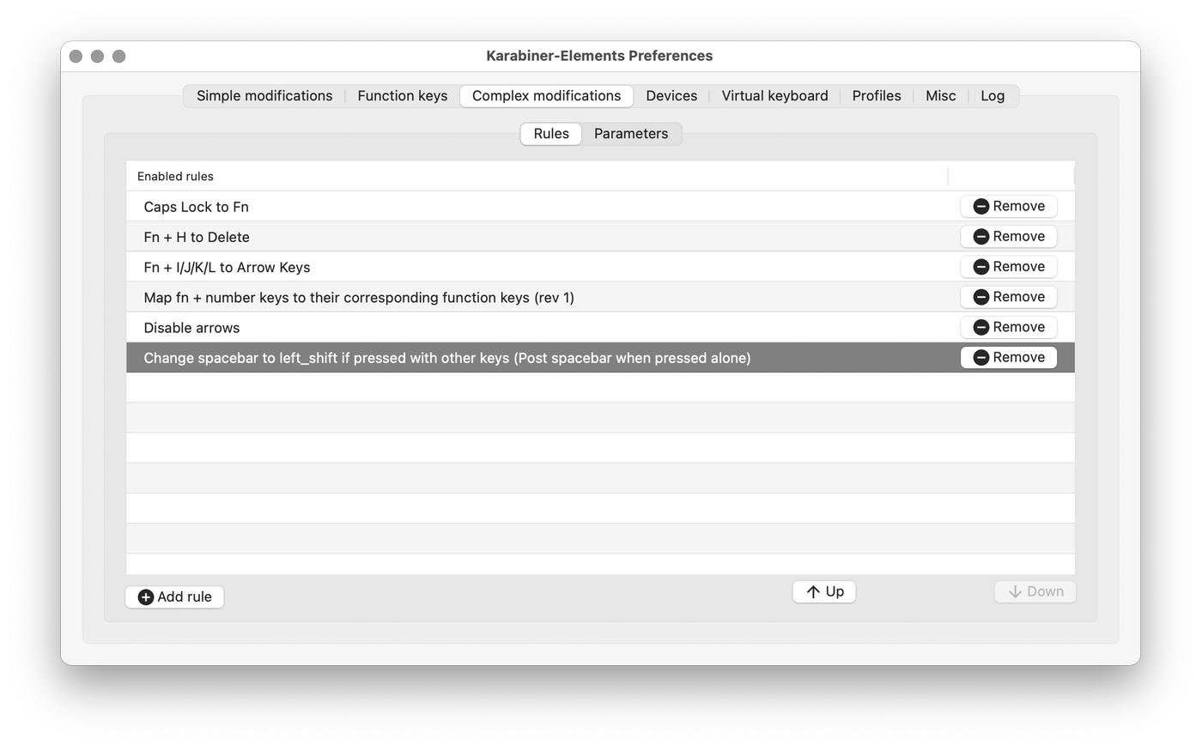Remove the Fn + I/J/K/L Arrow Keys rule
Viewport: 1202px width, 745px height.
(1009, 266)
